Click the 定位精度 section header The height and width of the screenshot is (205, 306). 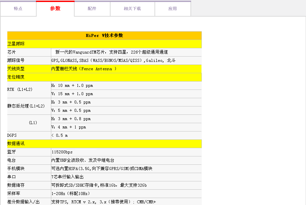point(16,77)
